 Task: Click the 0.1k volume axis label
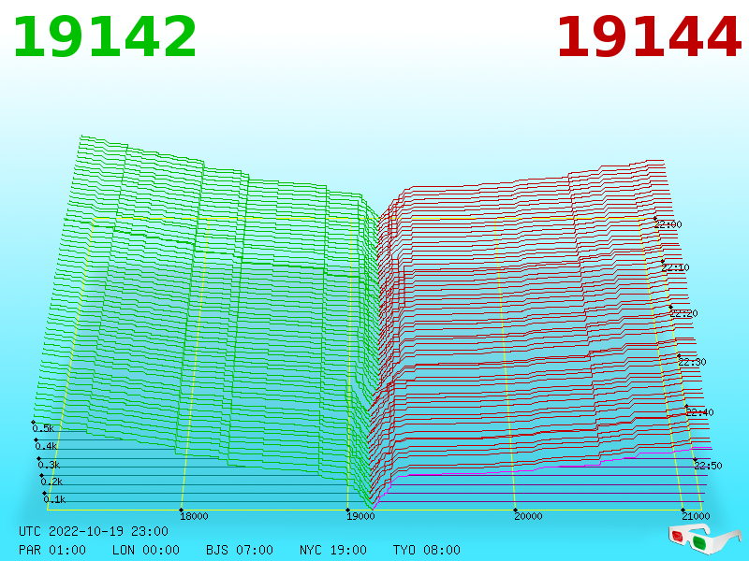click(x=54, y=499)
